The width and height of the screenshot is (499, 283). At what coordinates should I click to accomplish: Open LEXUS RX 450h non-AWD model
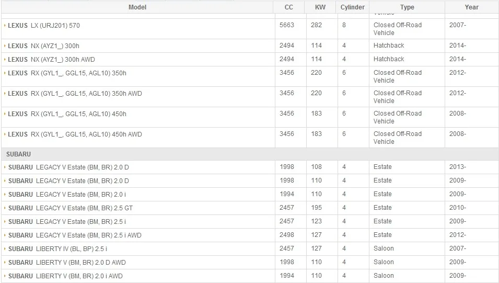(x=67, y=114)
